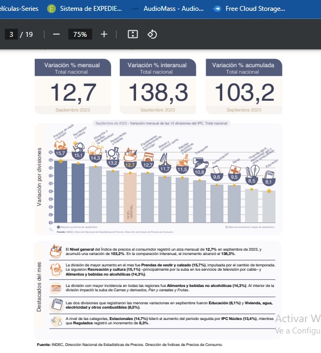Viewport: 321px width, 353px height.
Task: Click the Variación % mensual 12,7 card
Action: [73, 87]
